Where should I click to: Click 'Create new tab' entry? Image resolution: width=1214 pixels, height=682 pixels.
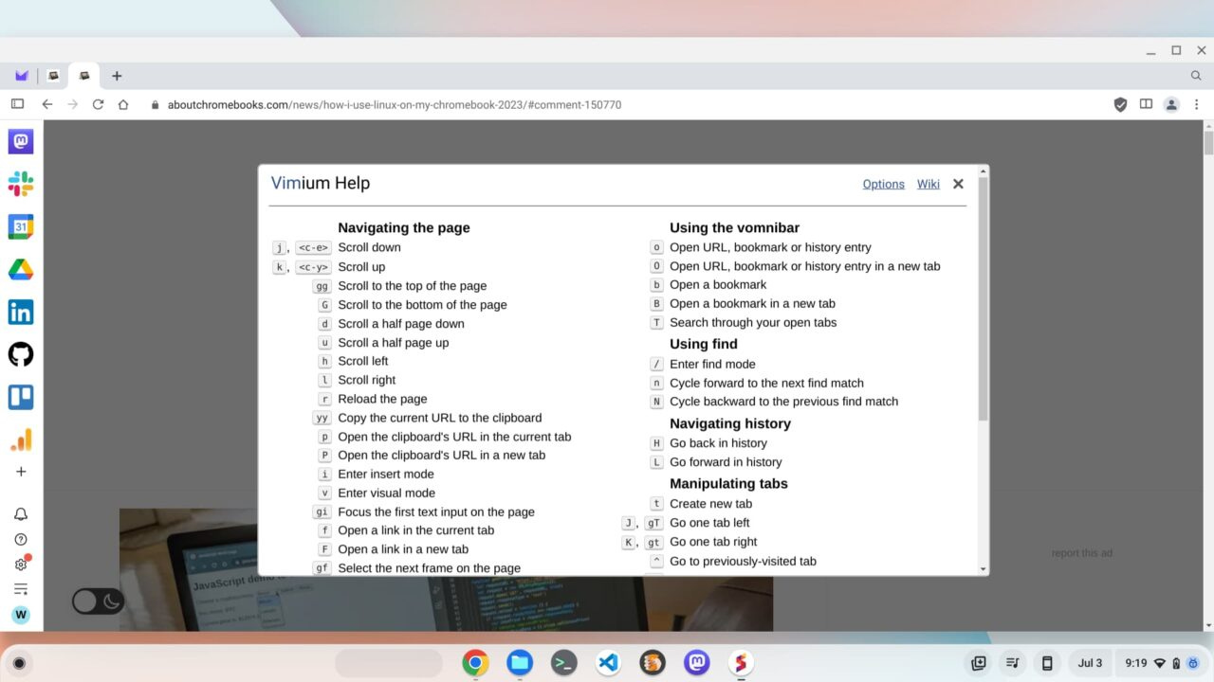point(710,504)
